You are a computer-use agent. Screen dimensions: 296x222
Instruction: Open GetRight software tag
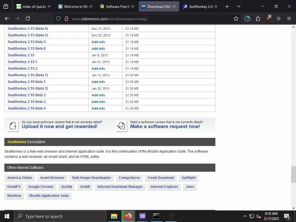tap(188, 178)
